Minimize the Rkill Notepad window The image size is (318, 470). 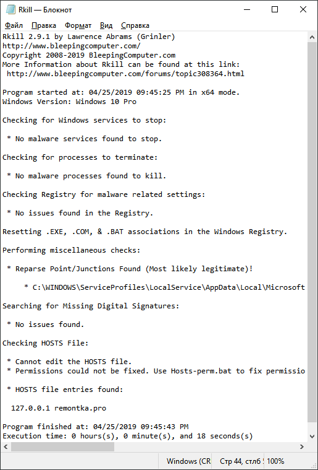coord(246,9)
